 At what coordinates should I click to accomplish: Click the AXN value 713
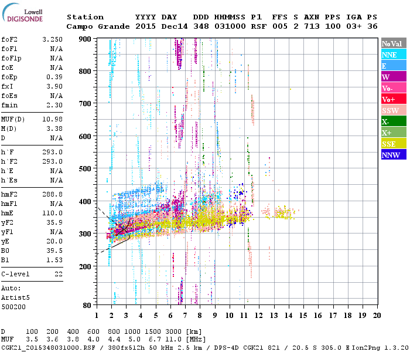312,26
